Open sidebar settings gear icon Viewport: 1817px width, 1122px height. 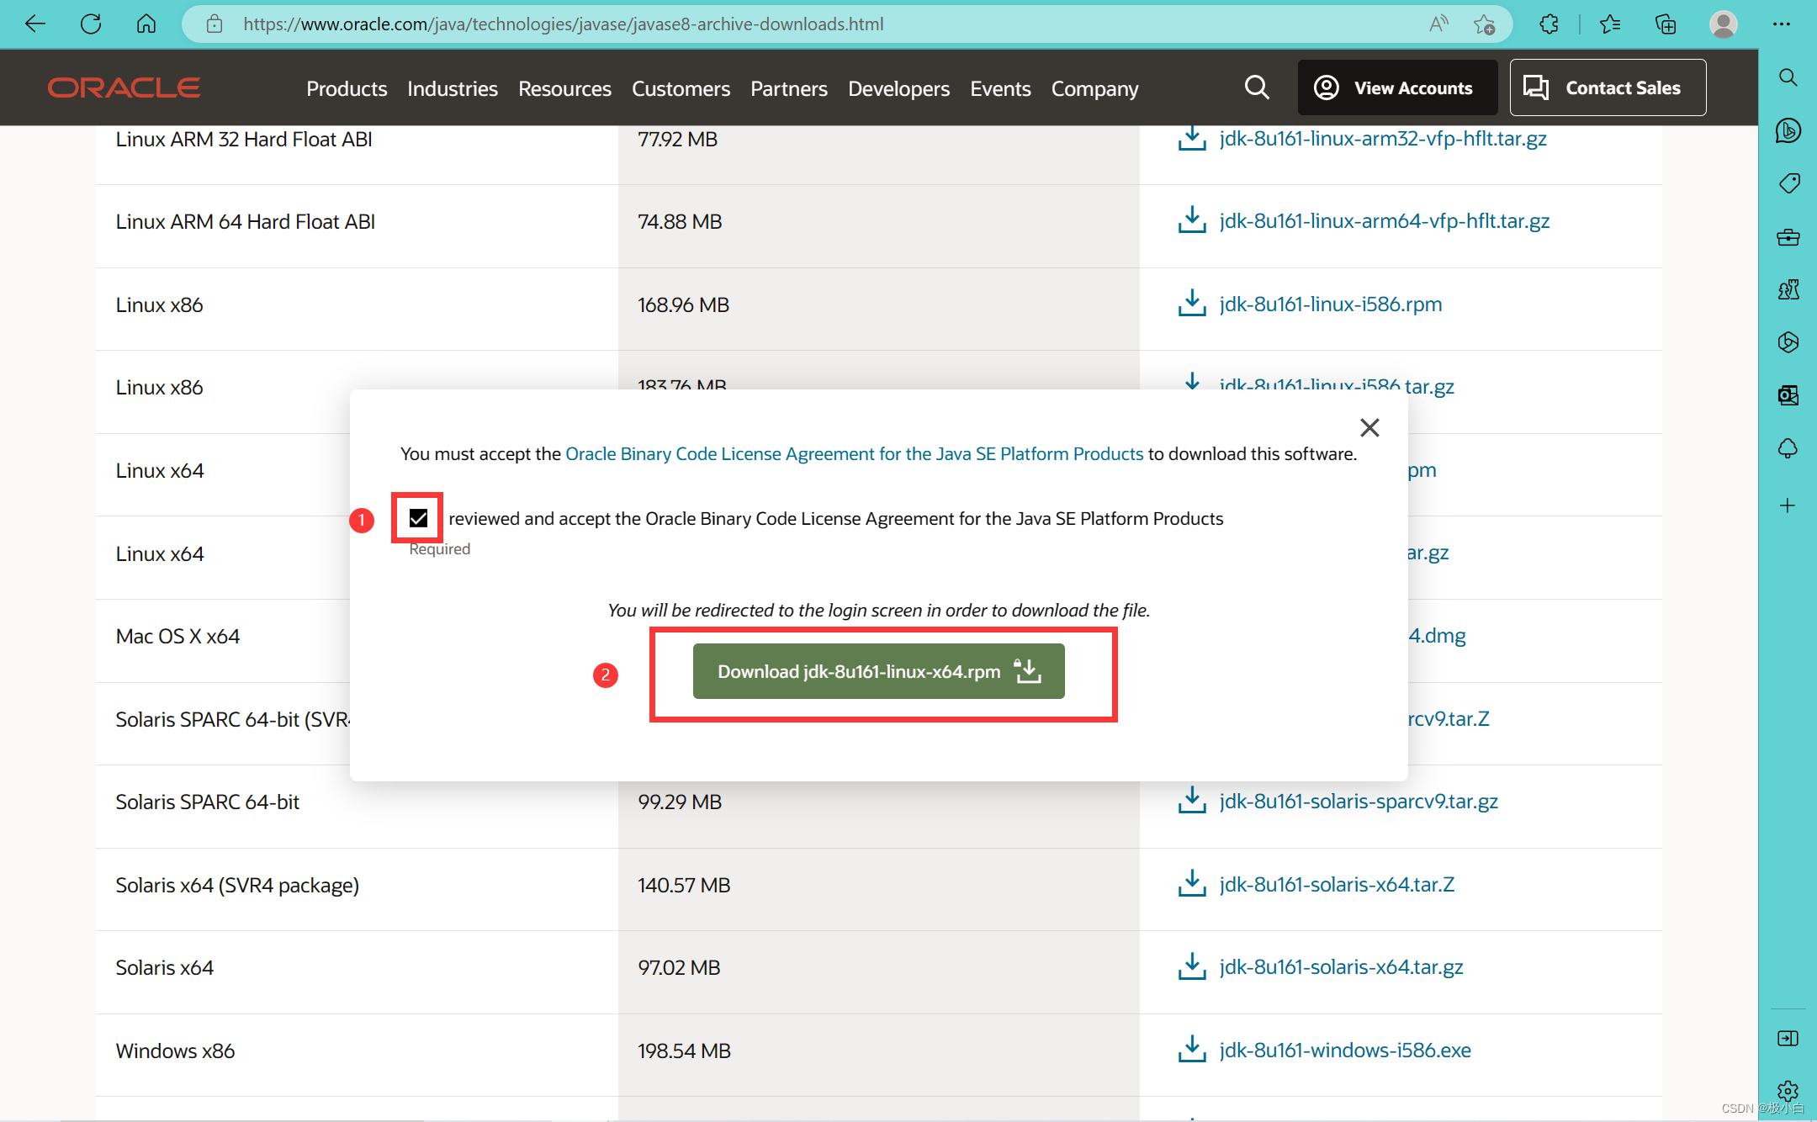1788,1091
